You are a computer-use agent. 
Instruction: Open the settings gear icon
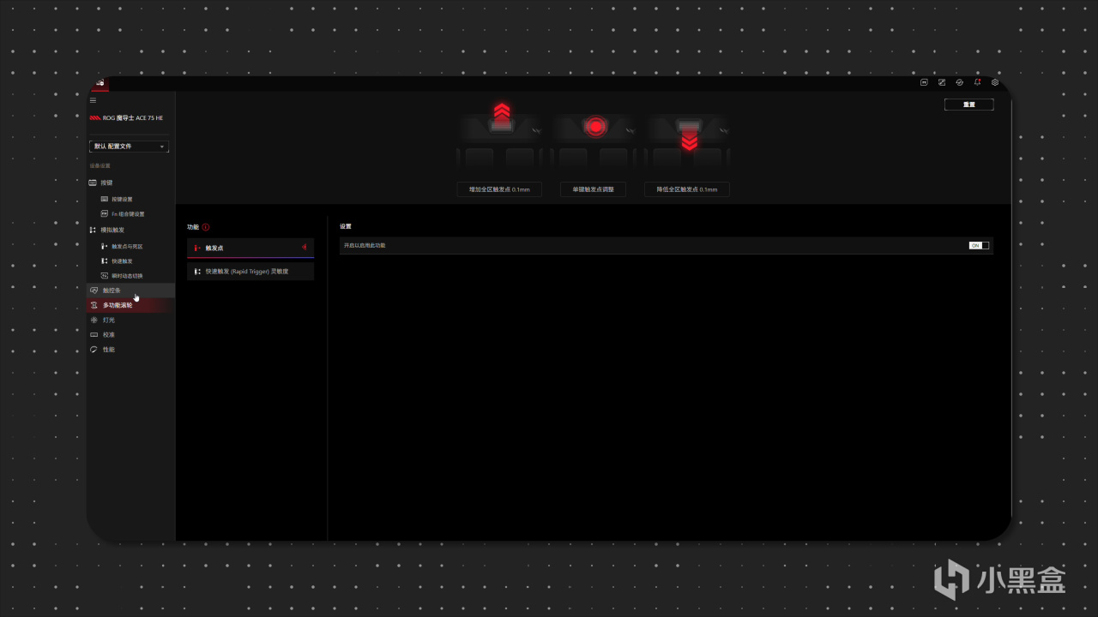click(995, 82)
